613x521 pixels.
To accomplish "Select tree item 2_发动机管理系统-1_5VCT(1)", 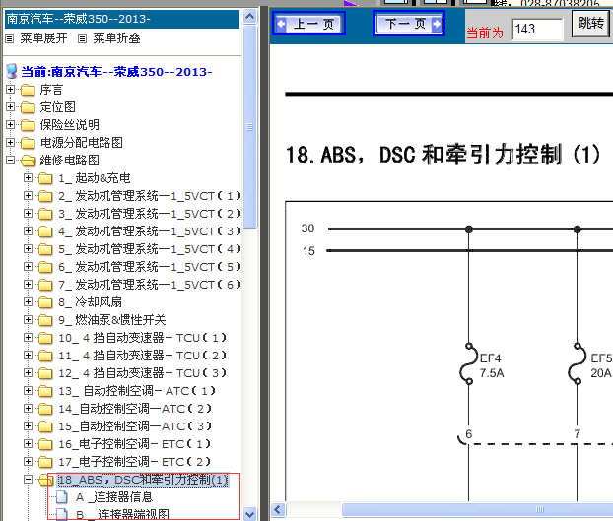I will [149, 196].
